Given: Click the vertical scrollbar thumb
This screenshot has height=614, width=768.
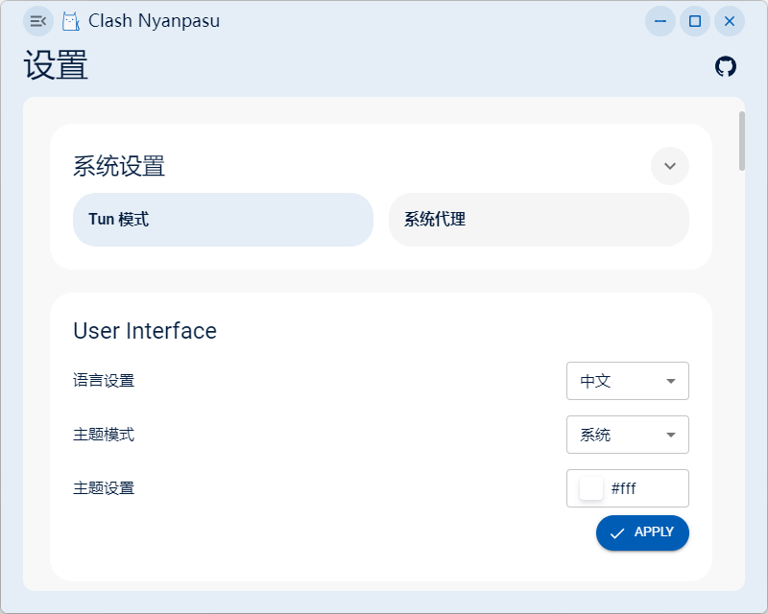Looking at the screenshot, I should [x=742, y=141].
